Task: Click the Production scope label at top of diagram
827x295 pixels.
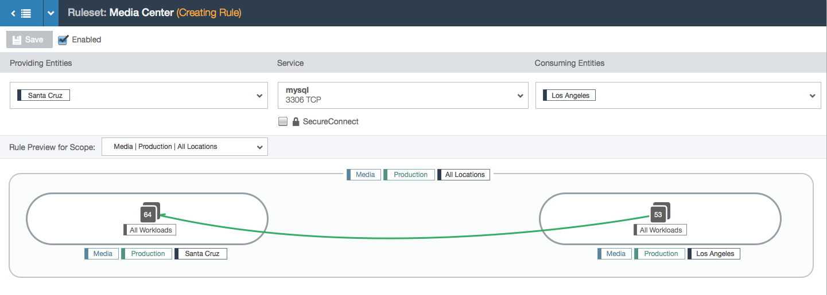Action: [409, 175]
